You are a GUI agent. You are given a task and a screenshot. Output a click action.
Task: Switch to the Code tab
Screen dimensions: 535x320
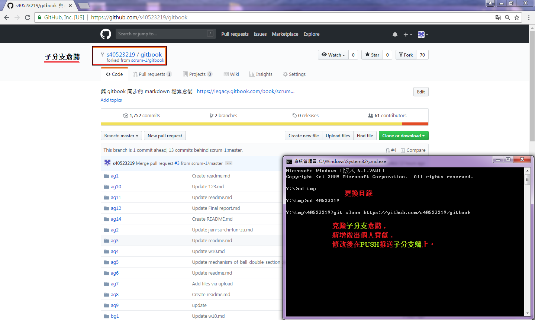(115, 74)
